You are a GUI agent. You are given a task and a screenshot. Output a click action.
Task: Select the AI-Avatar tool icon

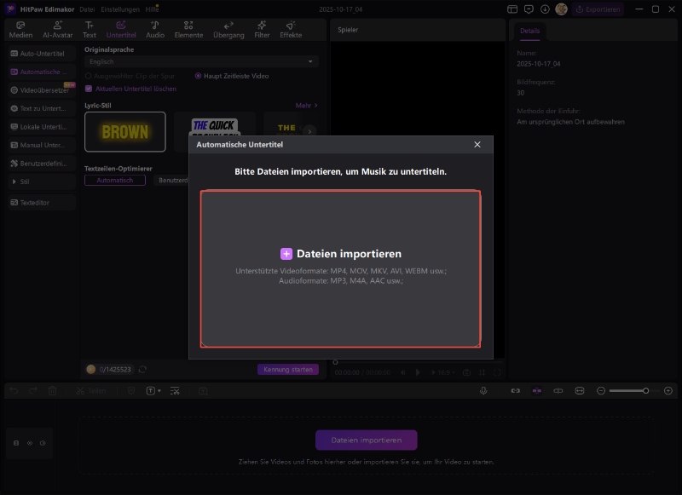(x=57, y=30)
